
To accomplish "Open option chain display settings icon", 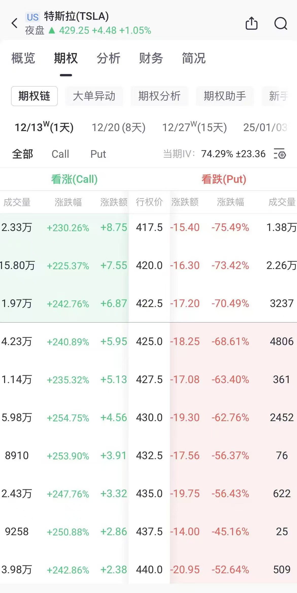I will [280, 154].
